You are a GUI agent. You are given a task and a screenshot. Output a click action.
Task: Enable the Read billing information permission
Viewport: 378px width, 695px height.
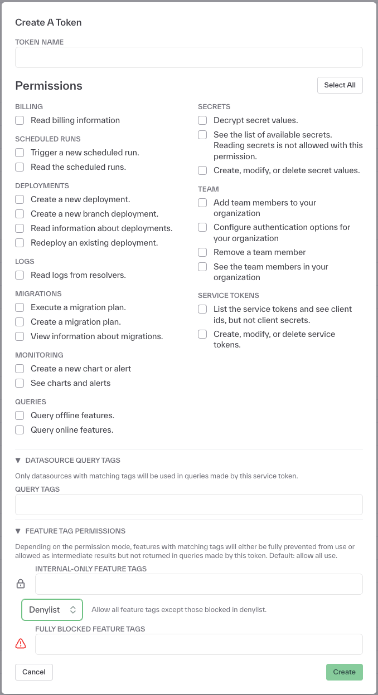pos(20,120)
